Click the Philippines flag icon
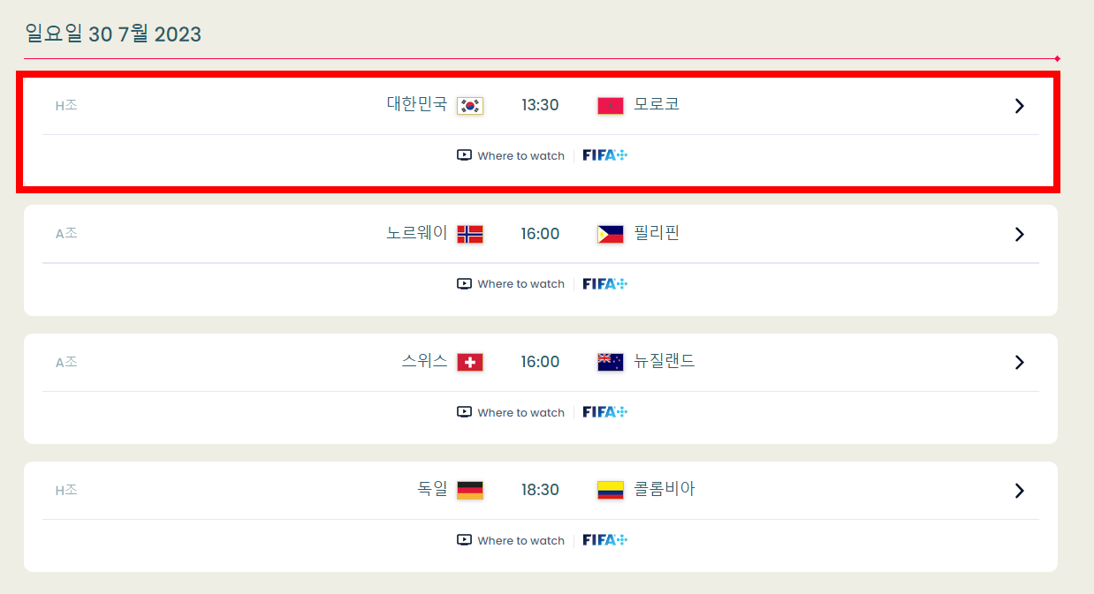The width and height of the screenshot is (1094, 594). tap(610, 234)
